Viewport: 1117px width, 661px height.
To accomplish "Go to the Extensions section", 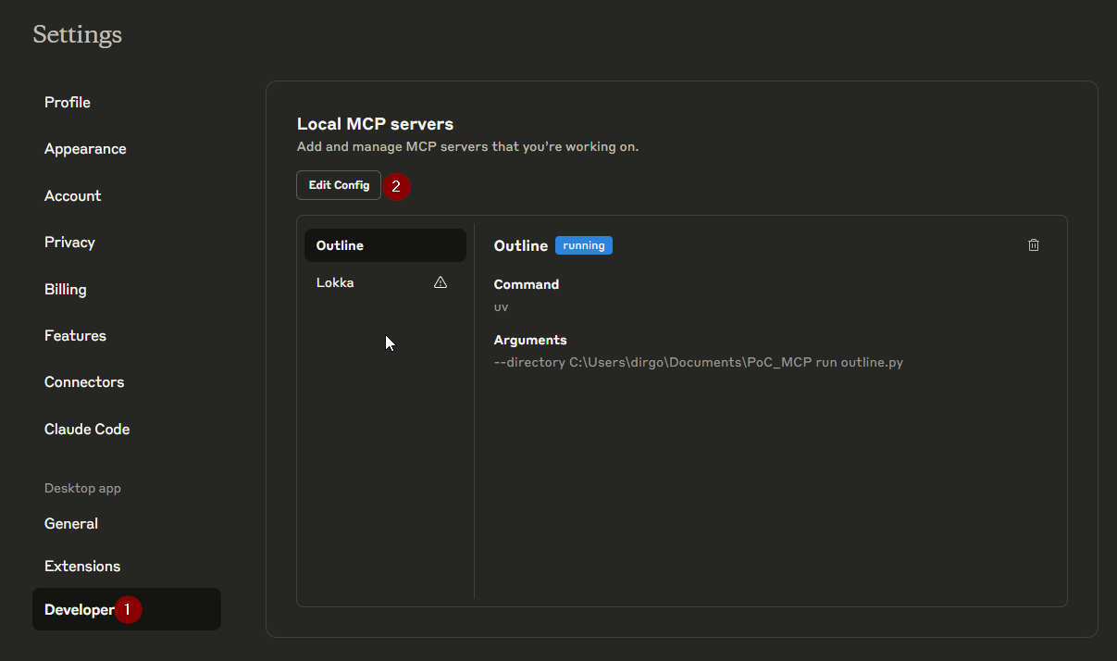I will pyautogui.click(x=82, y=566).
